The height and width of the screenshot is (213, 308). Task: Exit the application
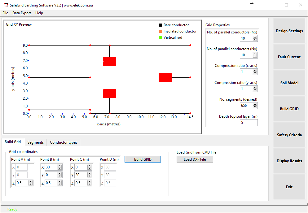pos(289,187)
